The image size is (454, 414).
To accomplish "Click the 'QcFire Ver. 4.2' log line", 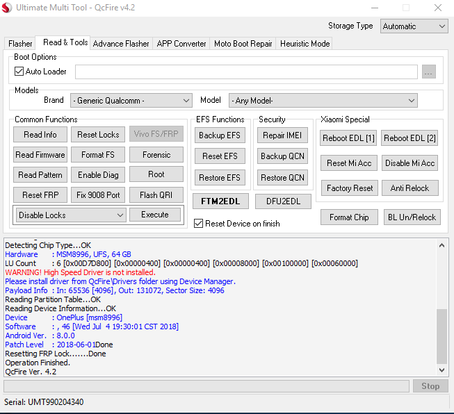I will [x=31, y=372].
